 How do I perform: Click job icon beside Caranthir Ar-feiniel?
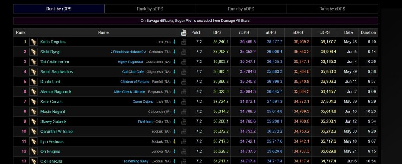(34, 132)
